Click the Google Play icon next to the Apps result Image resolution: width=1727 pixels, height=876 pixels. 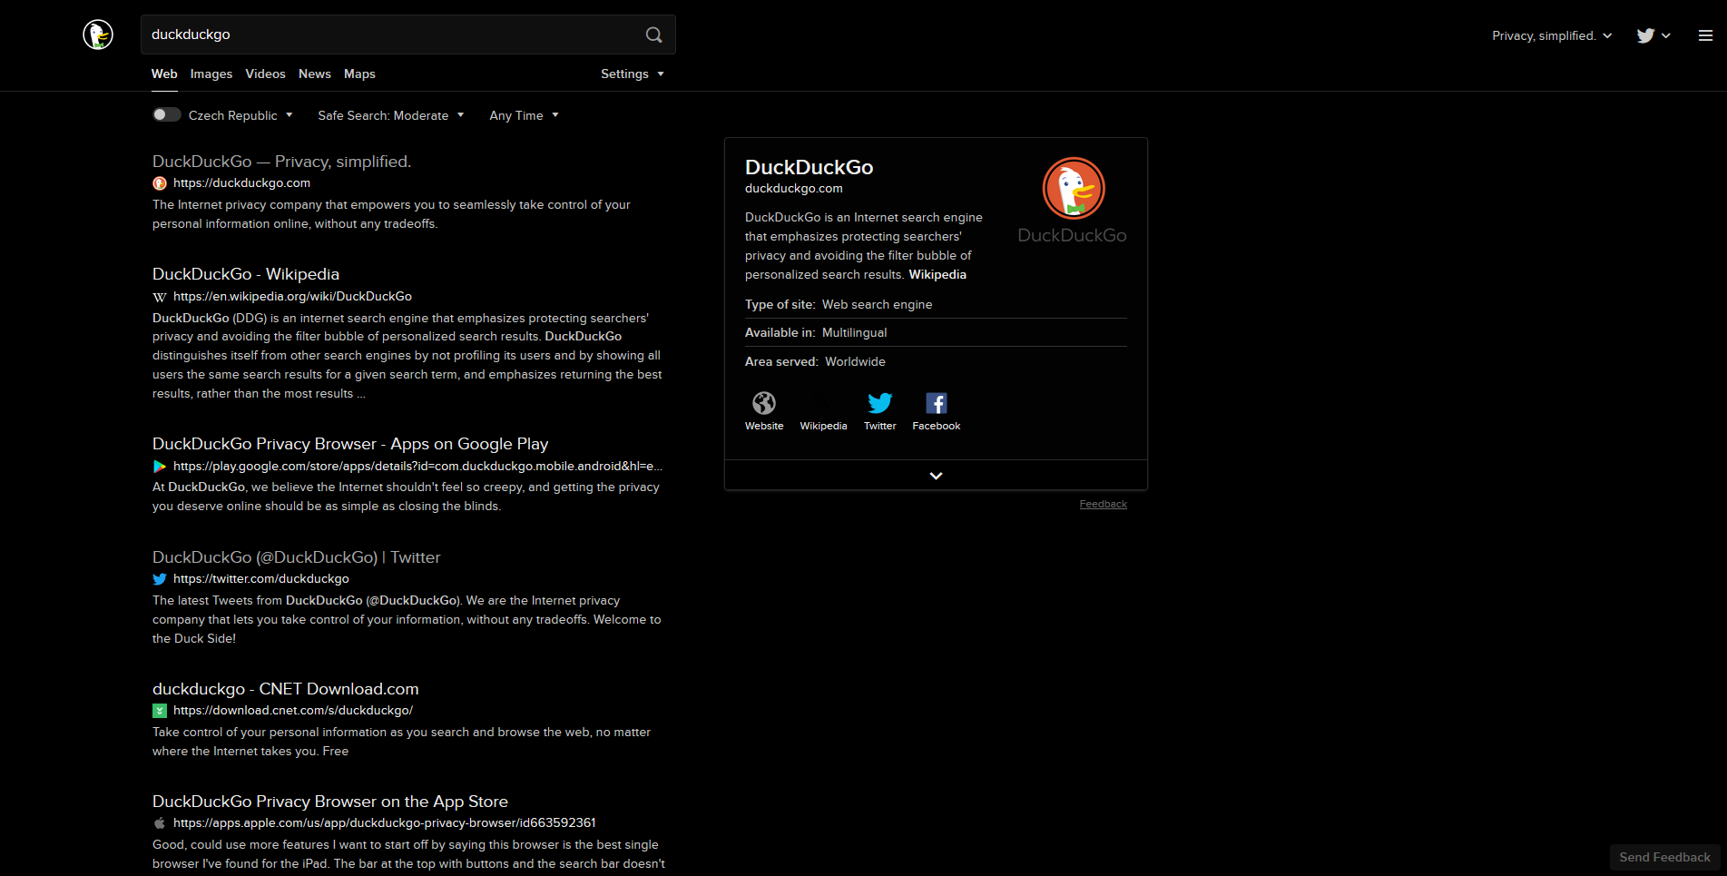click(x=160, y=466)
